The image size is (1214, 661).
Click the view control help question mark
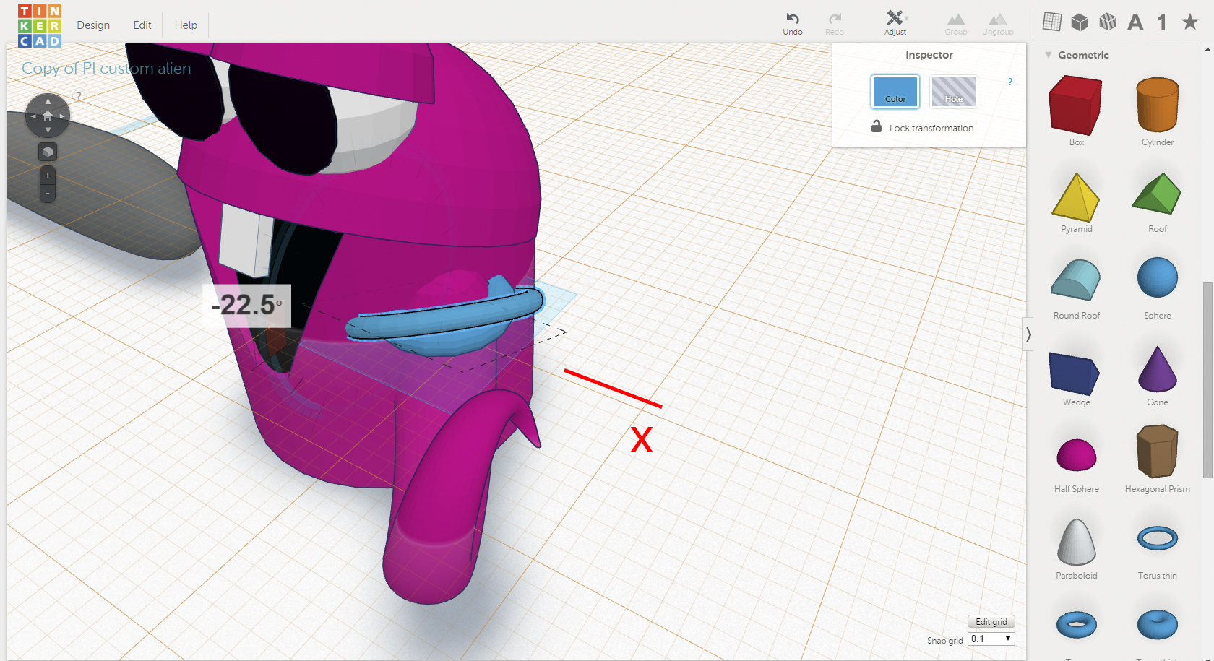[x=79, y=95]
